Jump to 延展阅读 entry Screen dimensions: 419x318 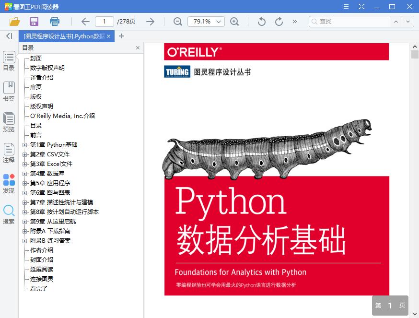pos(41,270)
